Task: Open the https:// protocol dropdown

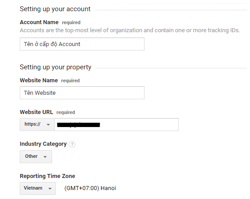Action: click(37, 124)
